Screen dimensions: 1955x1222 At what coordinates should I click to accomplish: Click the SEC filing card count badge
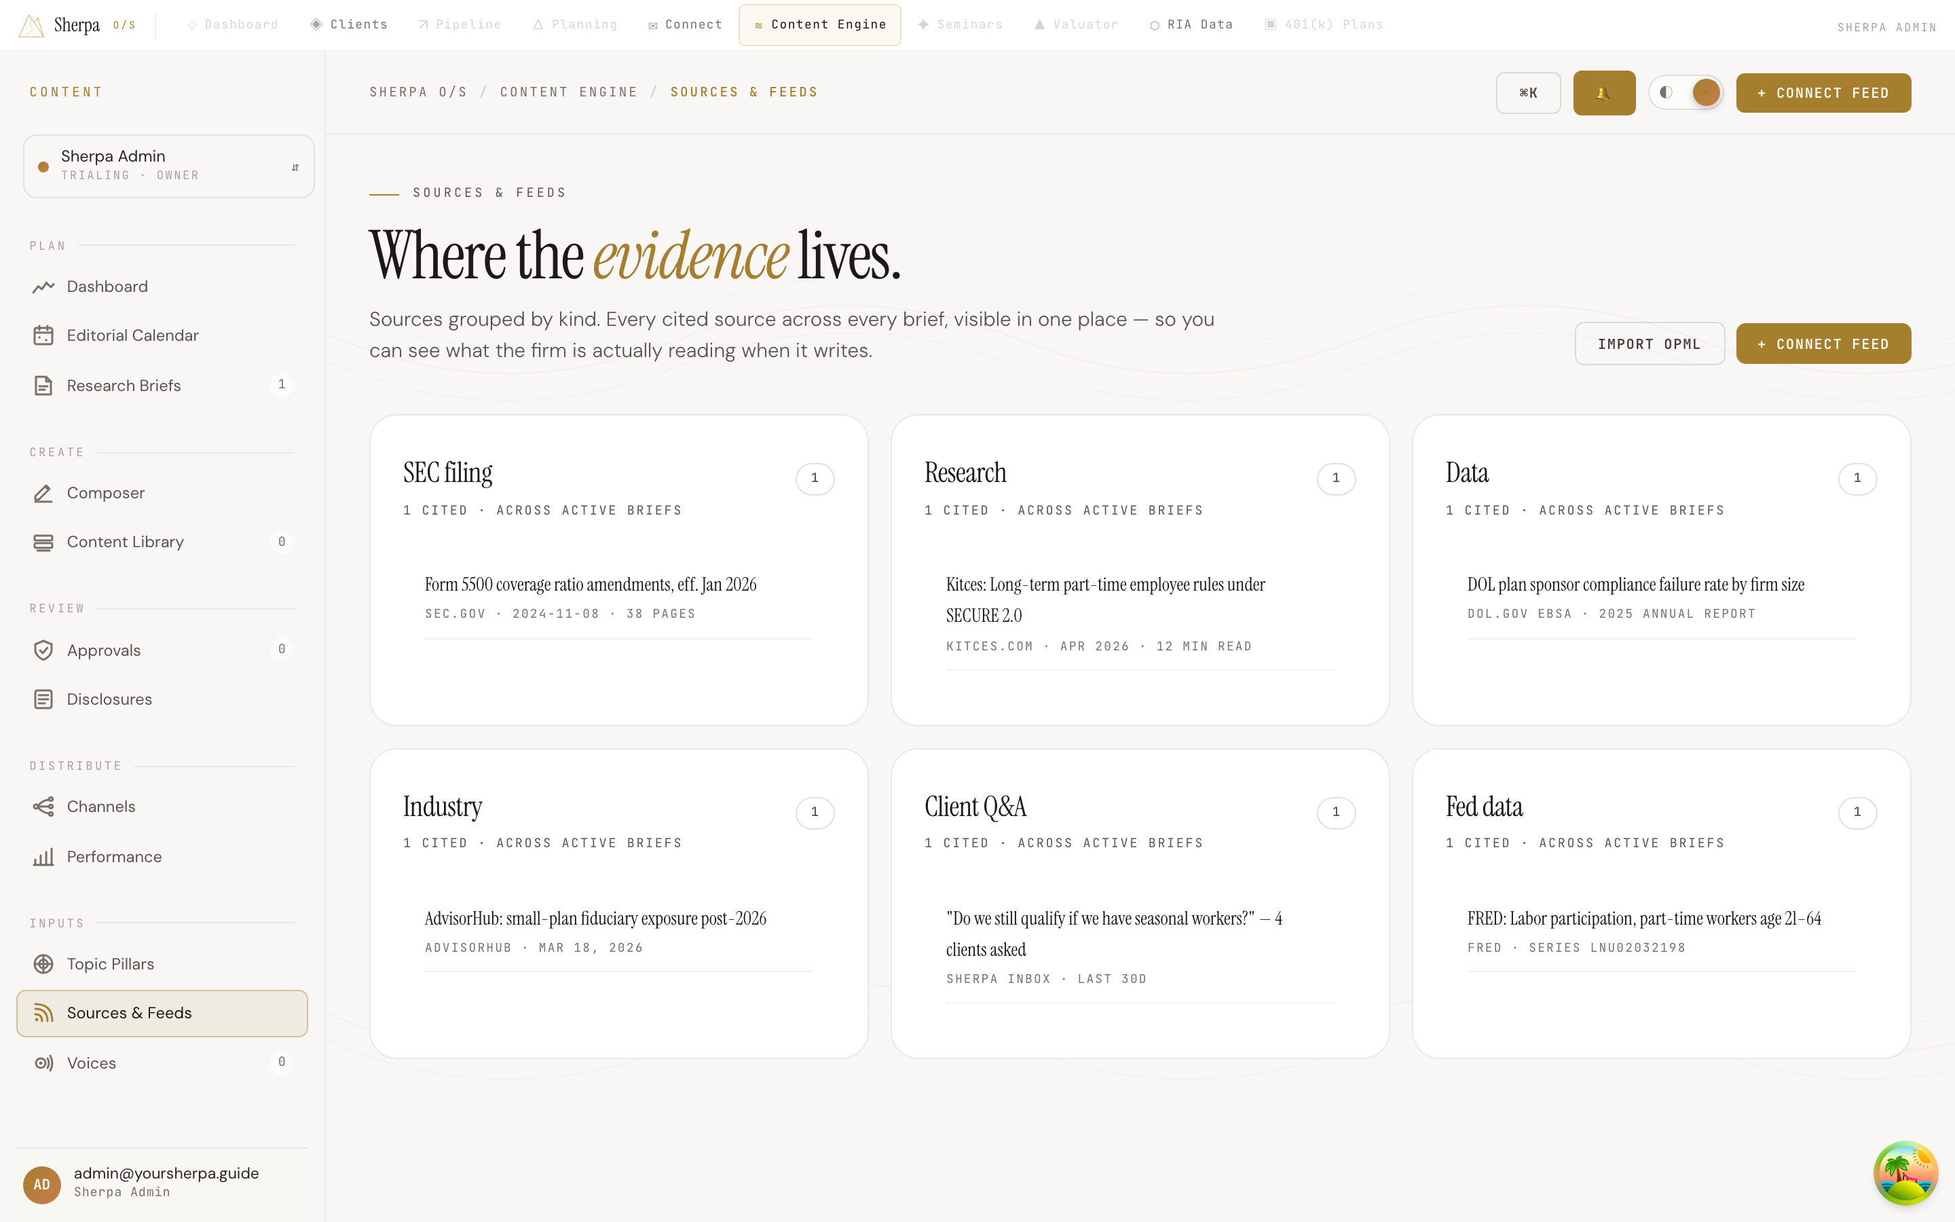(815, 479)
